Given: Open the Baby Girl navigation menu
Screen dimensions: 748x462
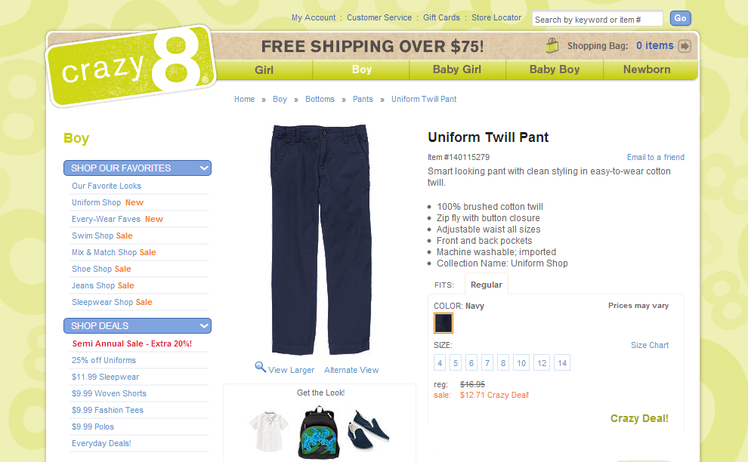Looking at the screenshot, I should [456, 69].
